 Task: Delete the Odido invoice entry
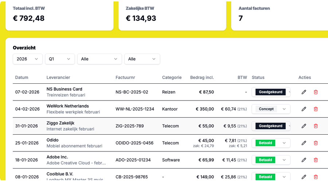point(316,143)
